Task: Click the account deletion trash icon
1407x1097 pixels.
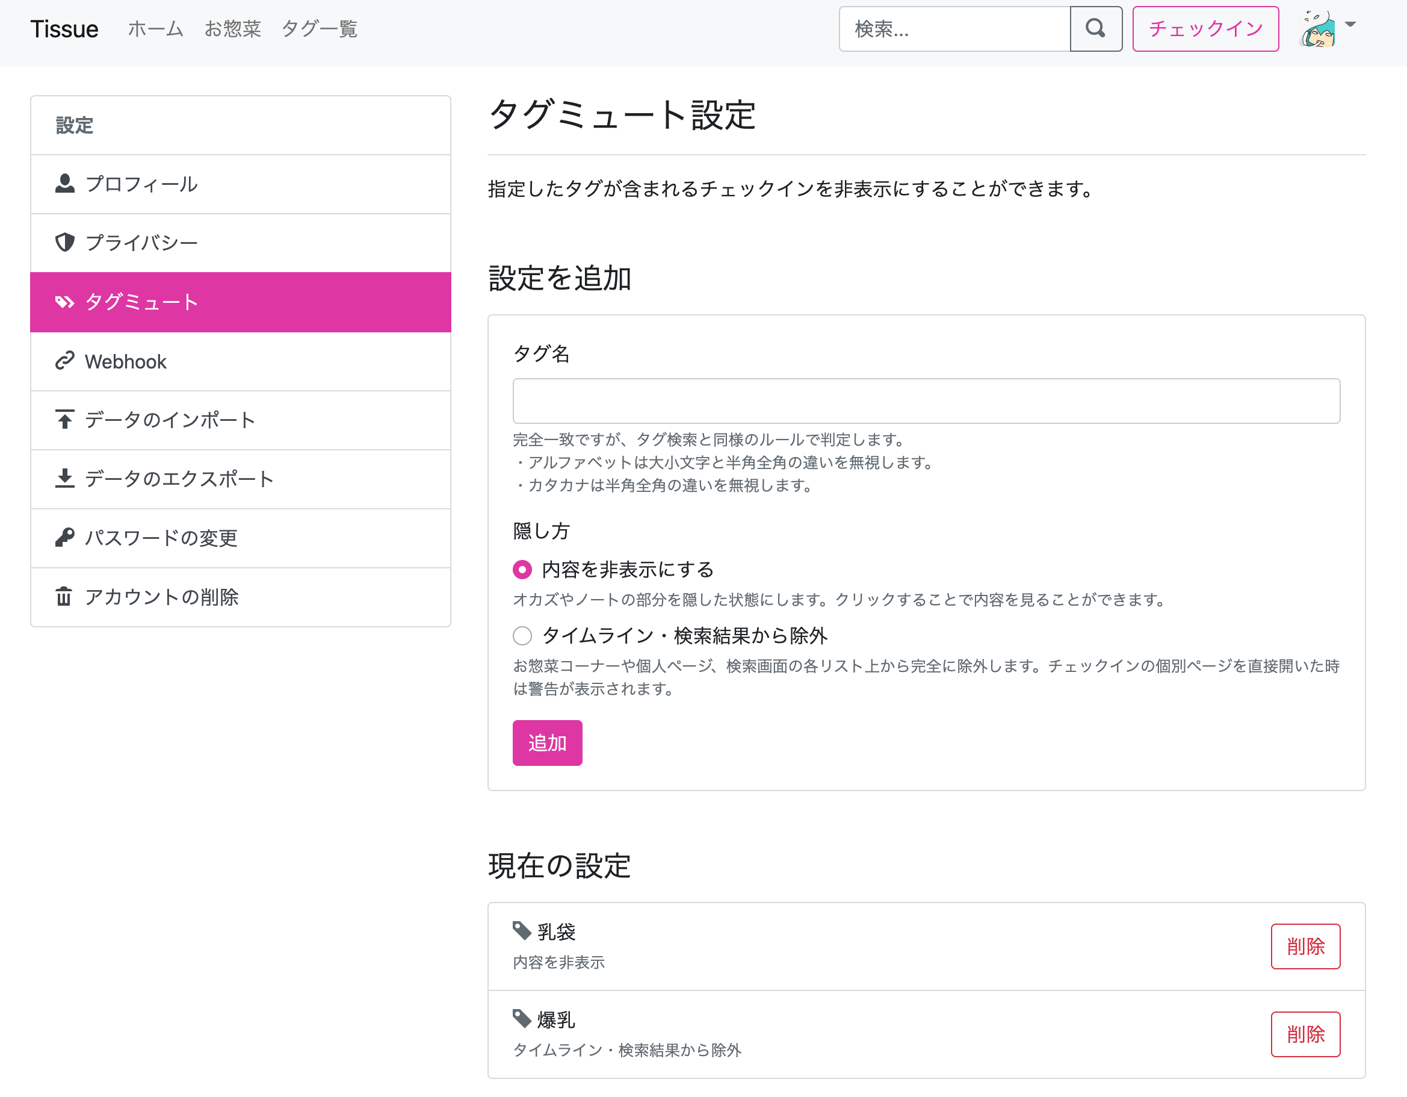Action: coord(64,596)
